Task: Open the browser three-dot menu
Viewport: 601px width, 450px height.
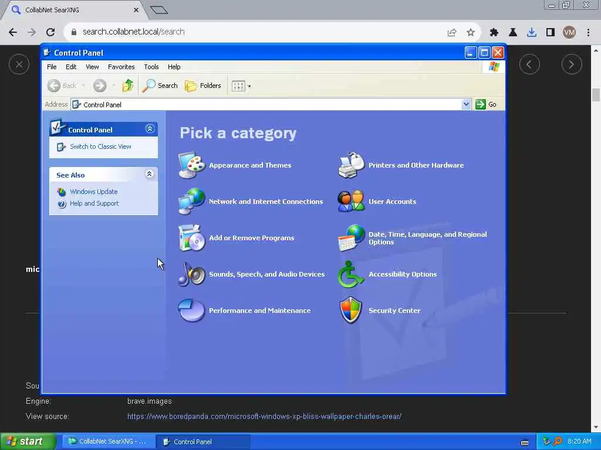Action: [x=588, y=33]
